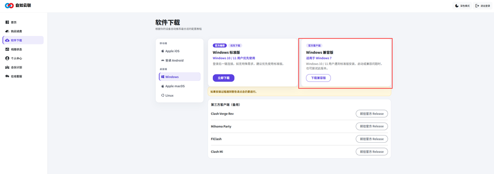Click the 在线客服 chat bubbles icon

click(7, 76)
